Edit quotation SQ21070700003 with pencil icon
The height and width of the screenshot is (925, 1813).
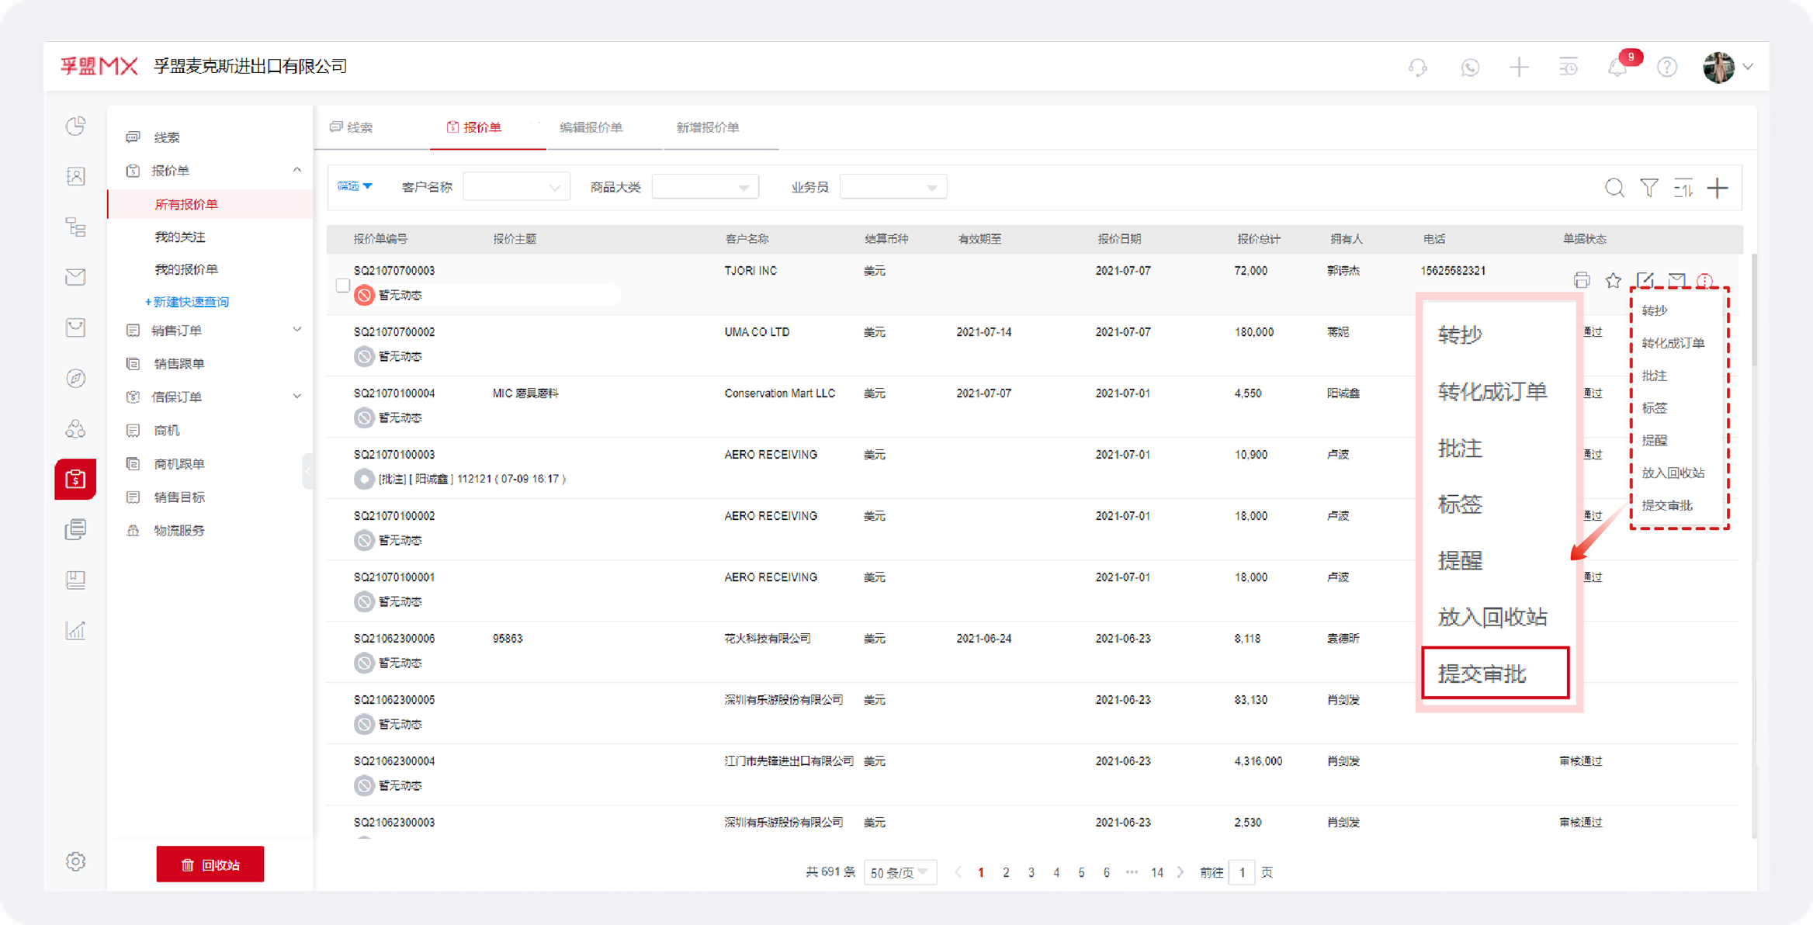[x=1645, y=280]
